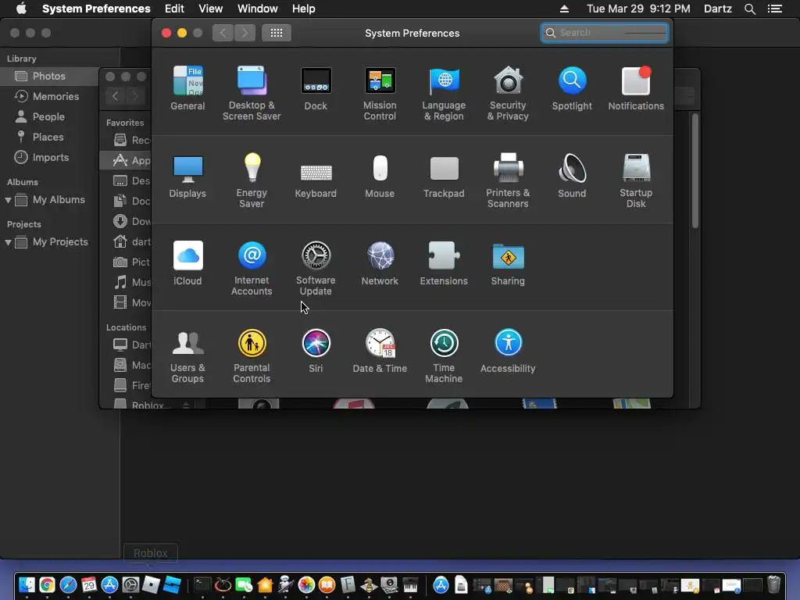Open the Edit menu
Image resolution: width=800 pixels, height=600 pixels.
174,9
